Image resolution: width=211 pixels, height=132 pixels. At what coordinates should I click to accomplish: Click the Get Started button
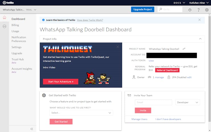click(x=61, y=122)
